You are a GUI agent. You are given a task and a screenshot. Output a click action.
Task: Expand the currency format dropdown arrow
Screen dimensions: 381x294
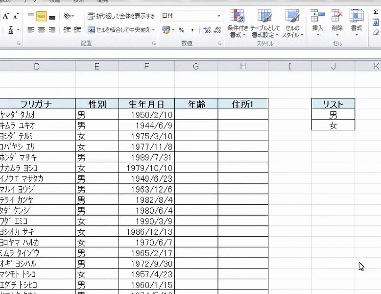[x=173, y=30]
